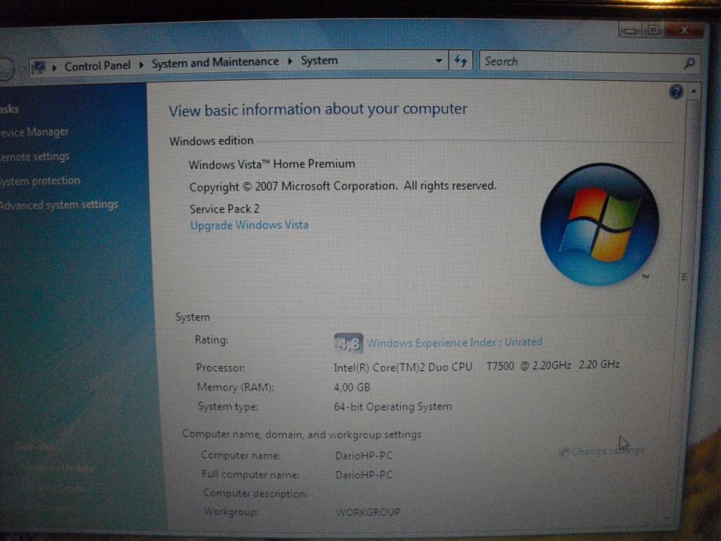Screen dimensions: 721x541
Task: Click the Full computer name value DarioHP-PC
Action: pos(364,475)
